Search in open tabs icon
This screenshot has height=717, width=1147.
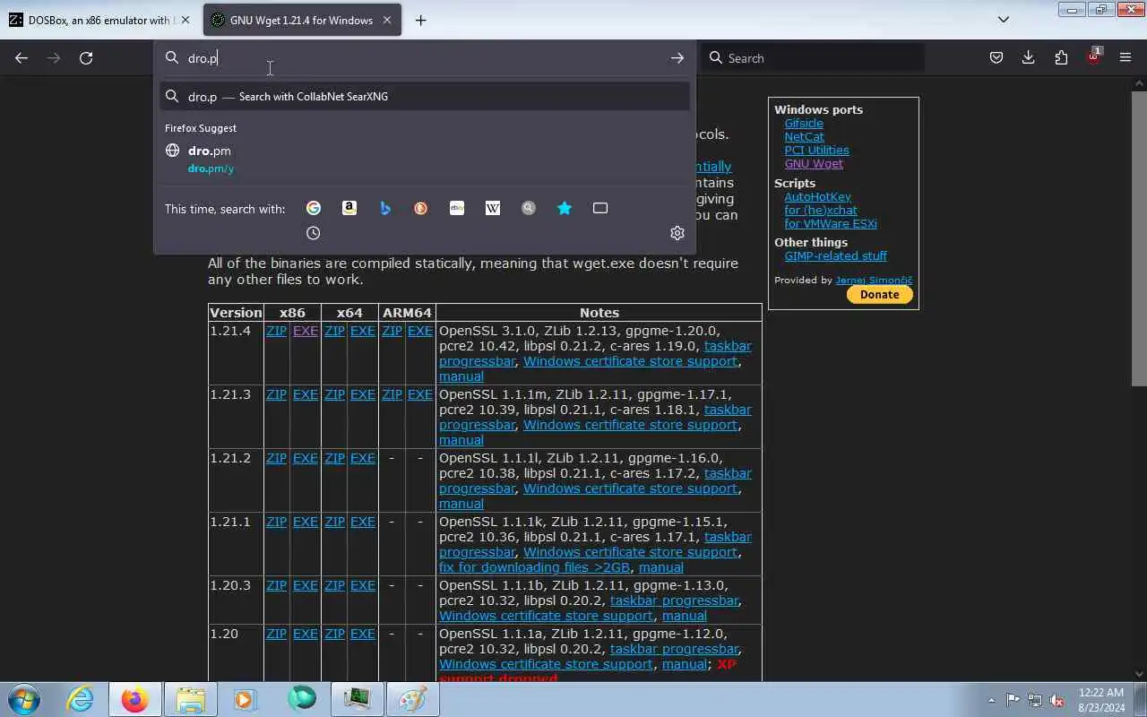click(x=600, y=208)
